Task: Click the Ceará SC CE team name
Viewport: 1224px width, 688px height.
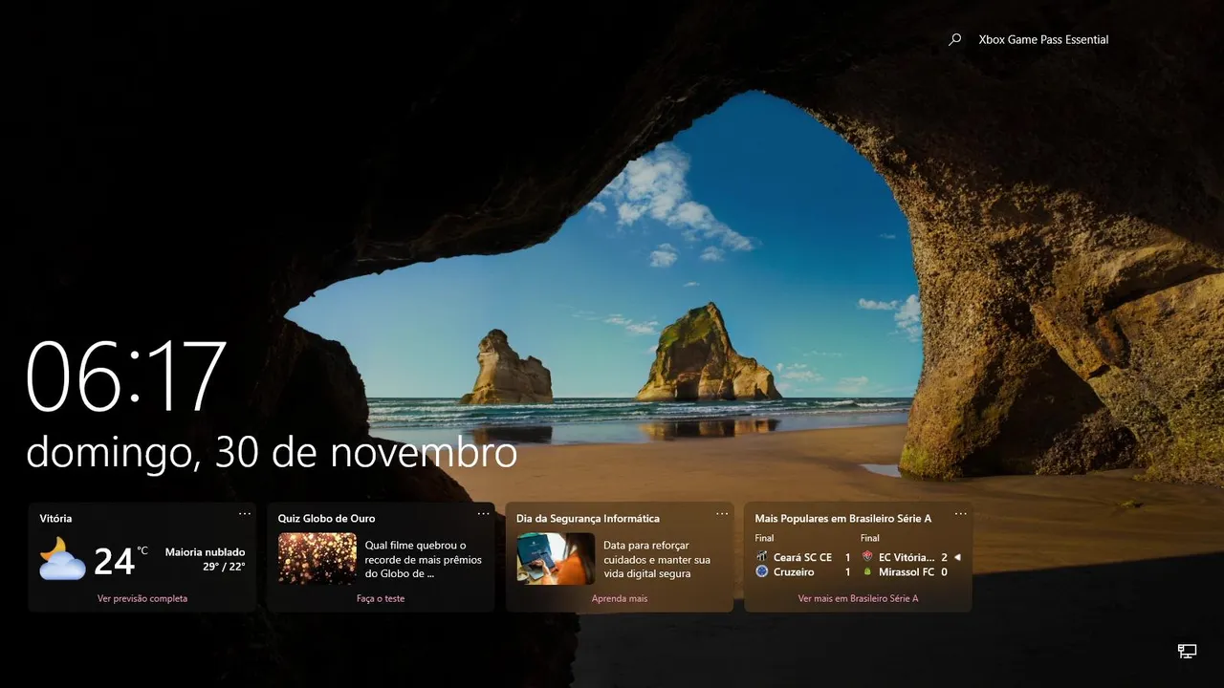Action: (803, 557)
